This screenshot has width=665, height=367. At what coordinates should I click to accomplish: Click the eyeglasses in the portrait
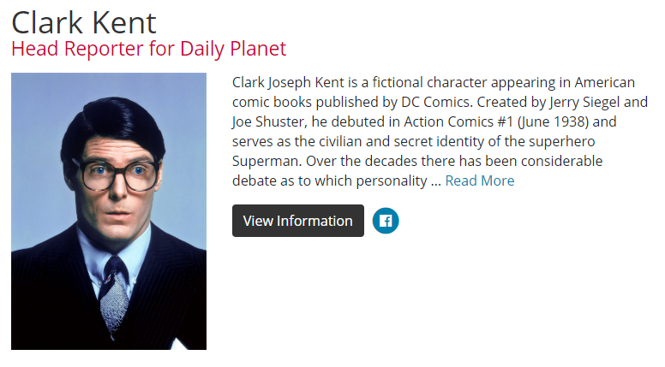tap(116, 175)
